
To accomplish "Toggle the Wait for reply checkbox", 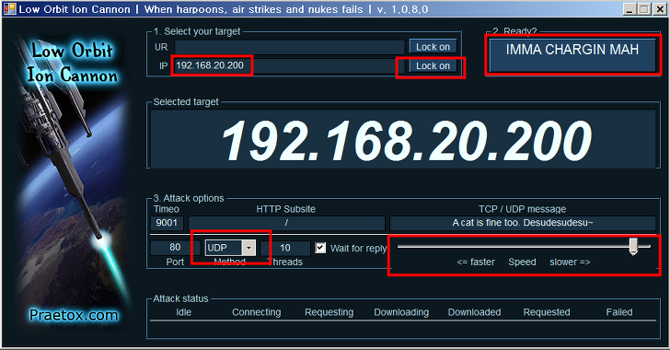I will (x=320, y=248).
